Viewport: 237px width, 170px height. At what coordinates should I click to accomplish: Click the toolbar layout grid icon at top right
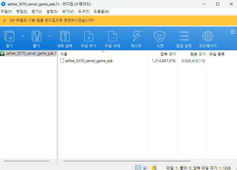click(233, 32)
